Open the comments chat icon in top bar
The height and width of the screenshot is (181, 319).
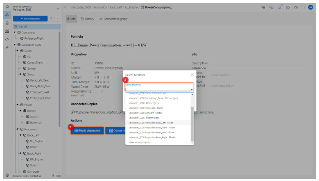click(271, 7)
